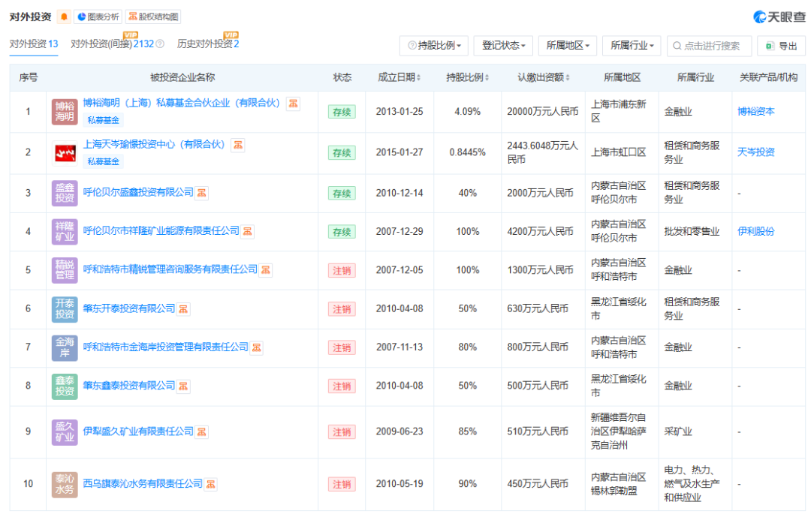Sort table by 成立日期 column

(x=399, y=77)
